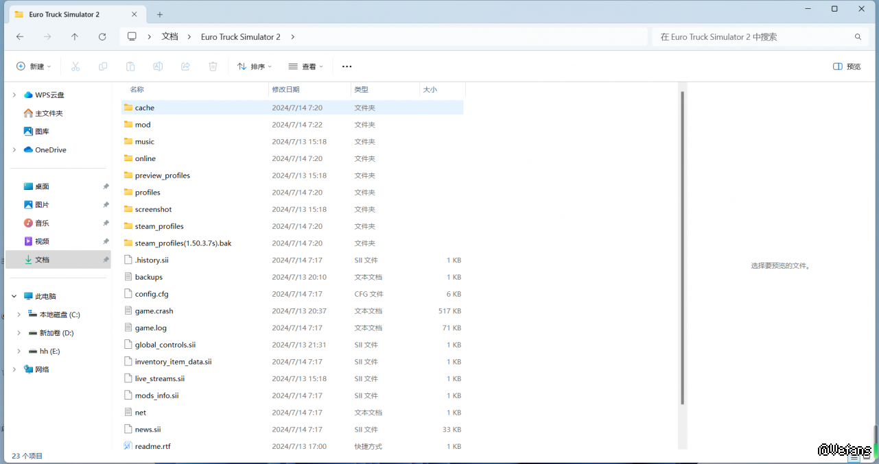The width and height of the screenshot is (879, 464).
Task: Expand the OneDrive tree node
Action: tap(14, 149)
